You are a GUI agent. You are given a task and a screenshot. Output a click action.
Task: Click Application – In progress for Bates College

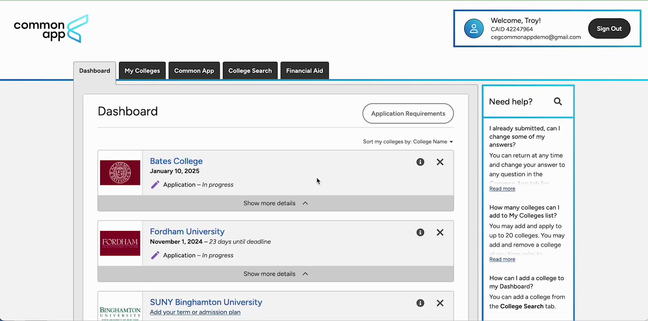tap(198, 185)
